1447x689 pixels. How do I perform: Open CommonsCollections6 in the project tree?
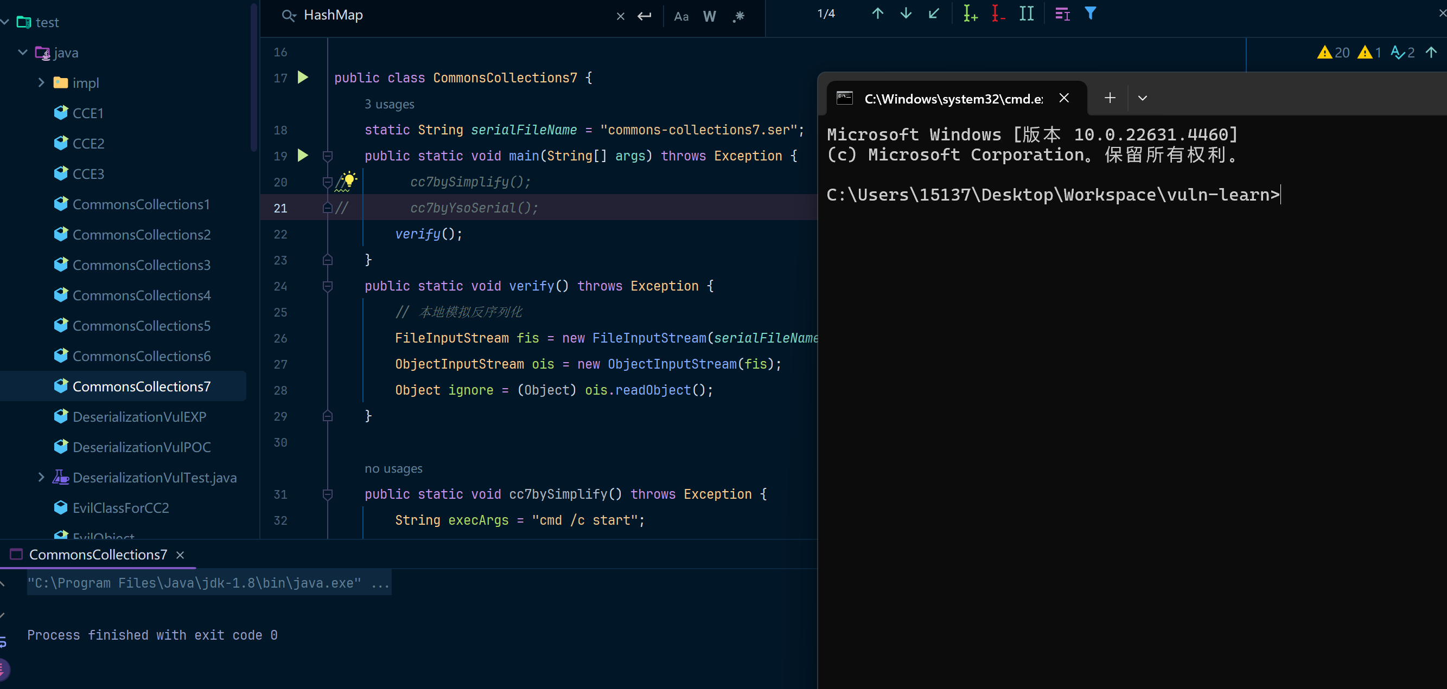[142, 356]
